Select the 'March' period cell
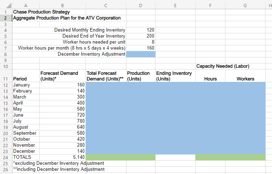272x174 pixels. point(26,97)
